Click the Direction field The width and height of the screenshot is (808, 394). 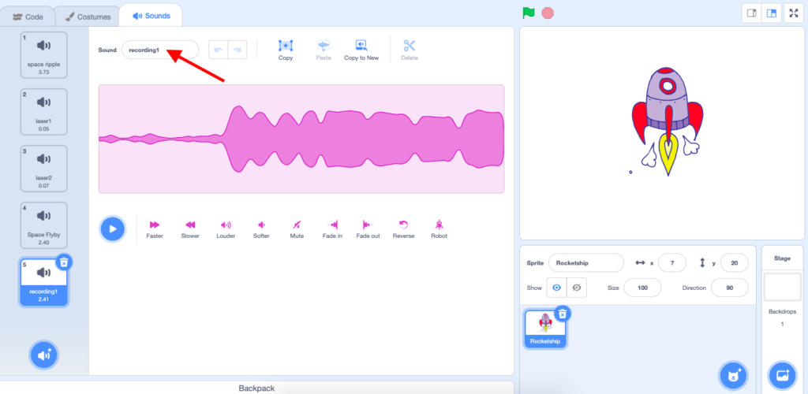coord(730,288)
